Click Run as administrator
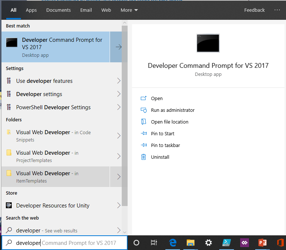Viewport: 286px width, 250px height. click(x=173, y=110)
